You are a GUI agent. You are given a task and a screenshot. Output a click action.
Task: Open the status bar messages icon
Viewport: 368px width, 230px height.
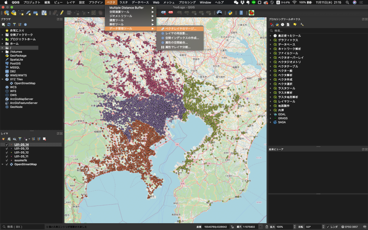pyautogui.click(x=364, y=227)
